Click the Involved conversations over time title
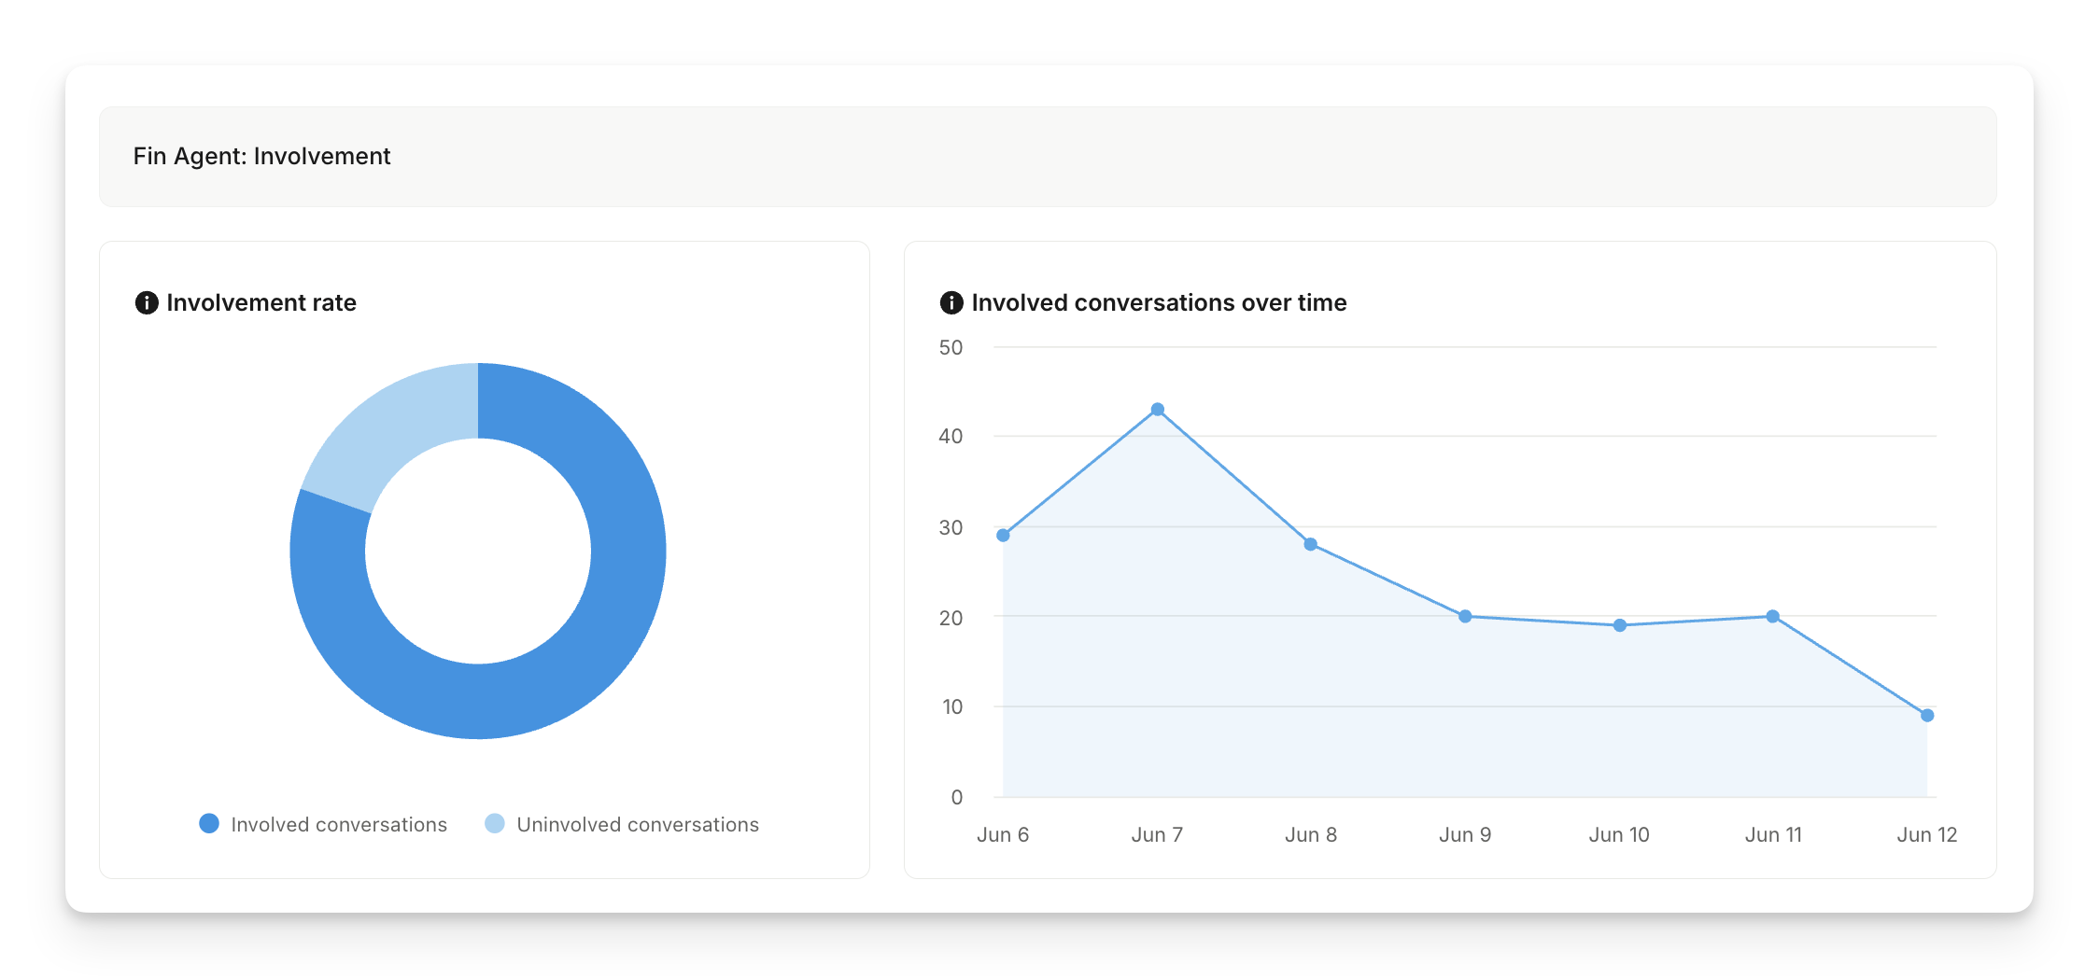The image size is (2099, 978). coord(1159,302)
